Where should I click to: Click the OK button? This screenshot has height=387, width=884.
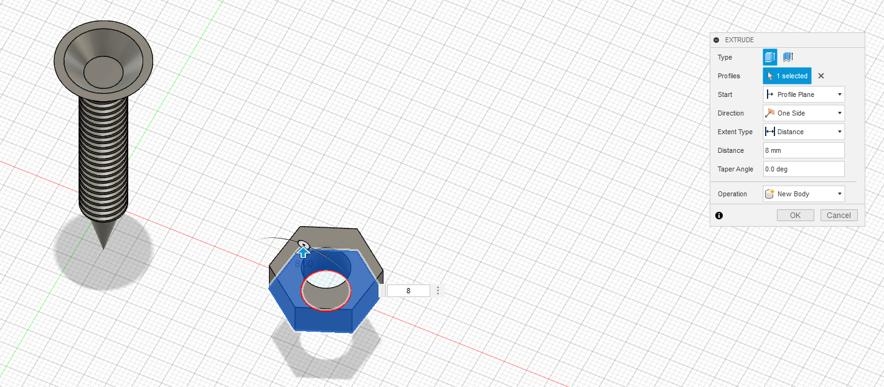[795, 216]
